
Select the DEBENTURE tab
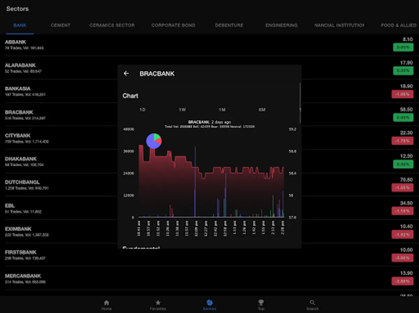[229, 25]
